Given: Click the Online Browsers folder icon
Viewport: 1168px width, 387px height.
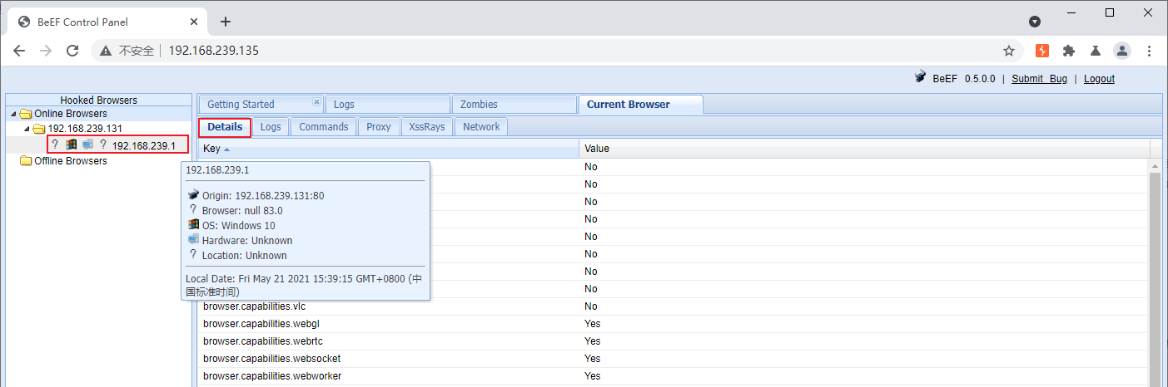Looking at the screenshot, I should pos(26,114).
